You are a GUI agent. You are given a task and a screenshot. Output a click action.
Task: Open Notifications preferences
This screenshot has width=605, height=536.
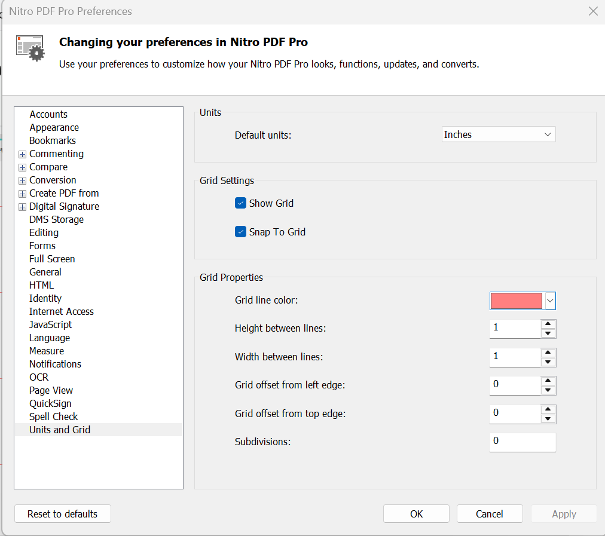pos(55,364)
